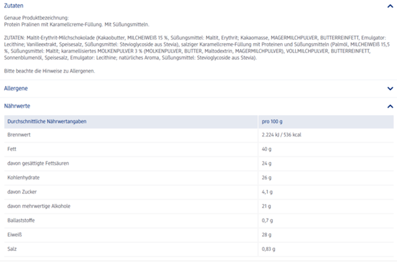The image size is (397, 263).
Task: Click the Eiweiß row label
Action: pyautogui.click(x=14, y=235)
